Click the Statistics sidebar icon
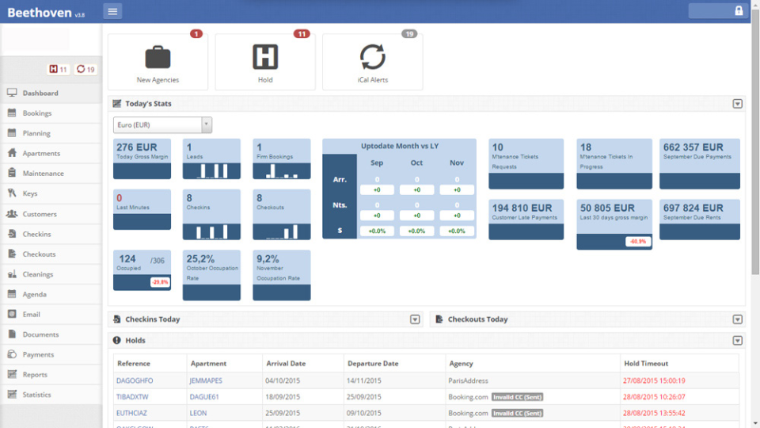Image resolution: width=760 pixels, height=428 pixels. pyautogui.click(x=12, y=395)
